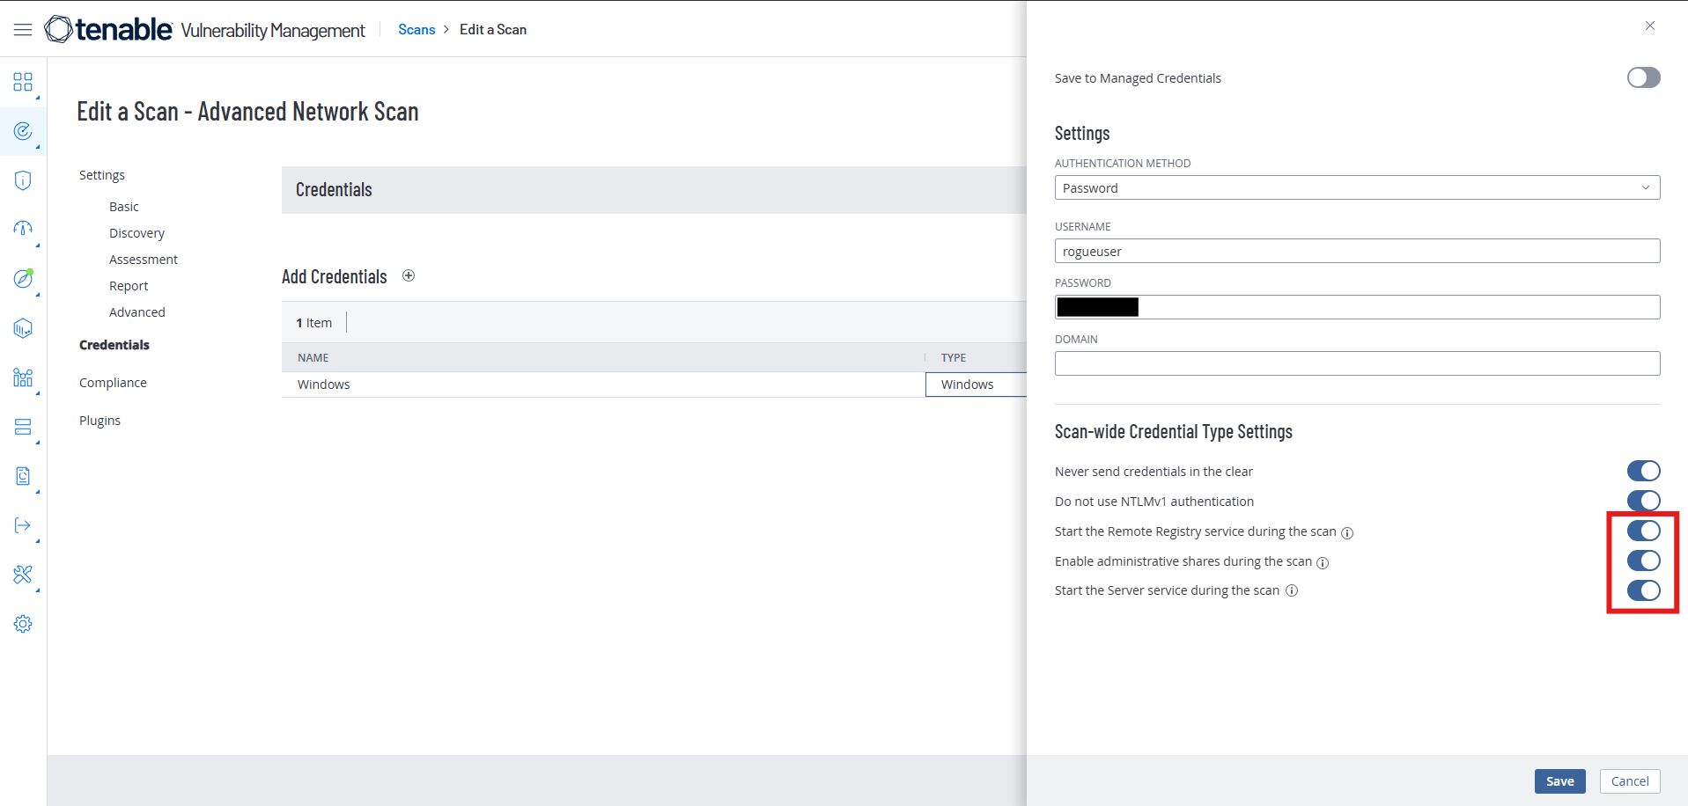Click the gear Settings icon in sidebar

click(x=23, y=624)
